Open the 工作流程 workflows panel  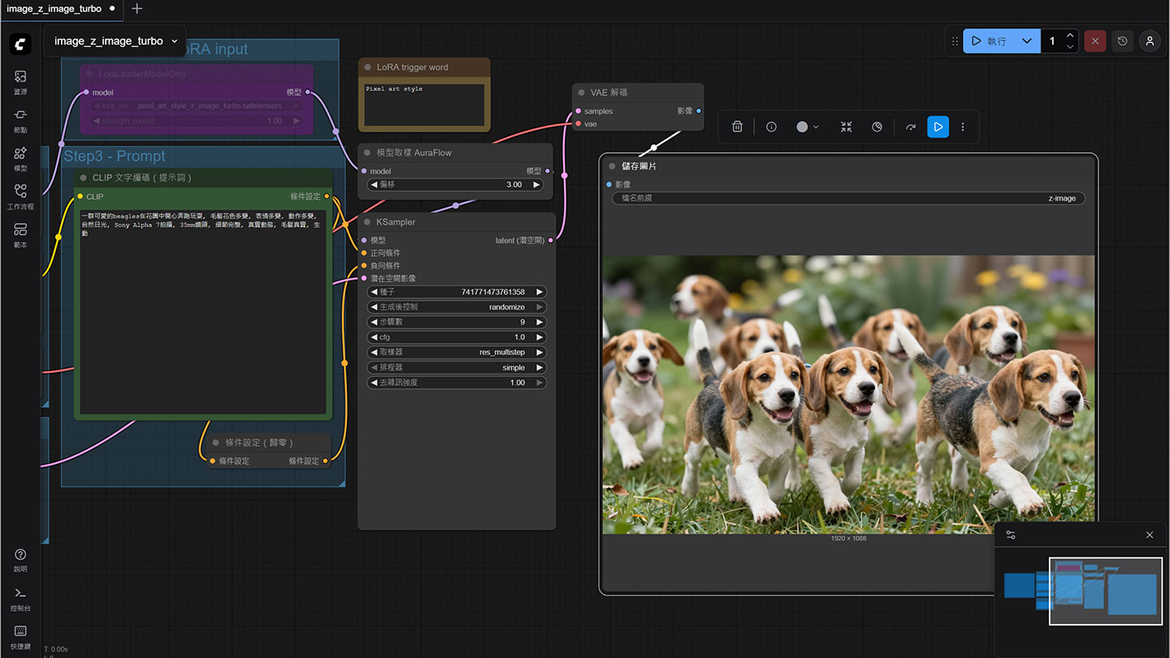(20, 197)
